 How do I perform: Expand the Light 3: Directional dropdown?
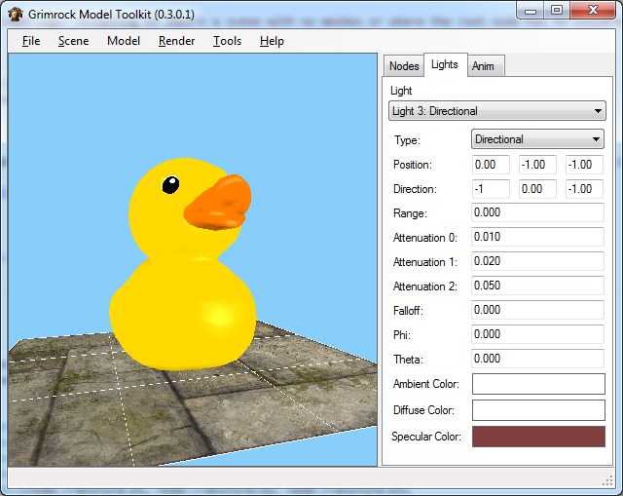click(497, 111)
